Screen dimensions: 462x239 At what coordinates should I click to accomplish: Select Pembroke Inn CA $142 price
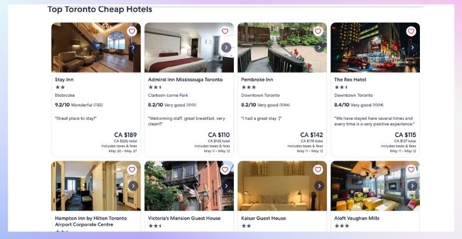coord(312,135)
